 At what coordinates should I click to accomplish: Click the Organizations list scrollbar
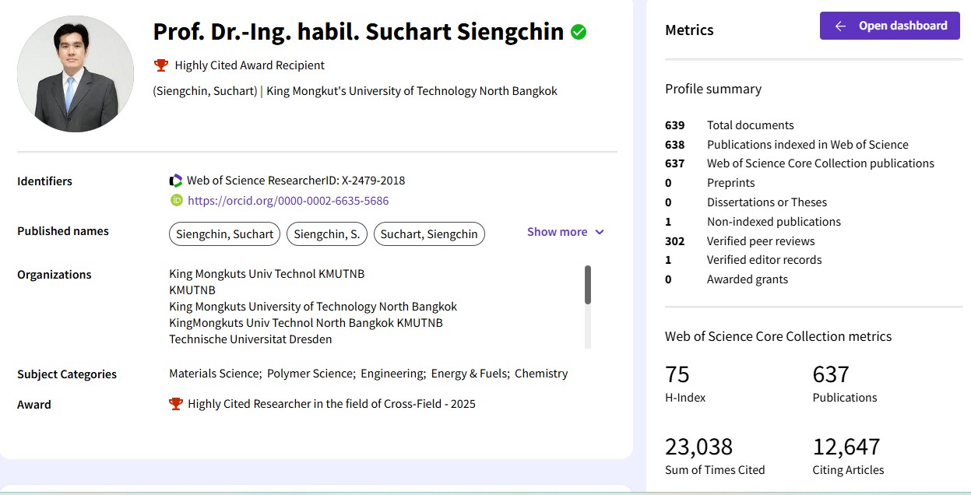[x=588, y=285]
